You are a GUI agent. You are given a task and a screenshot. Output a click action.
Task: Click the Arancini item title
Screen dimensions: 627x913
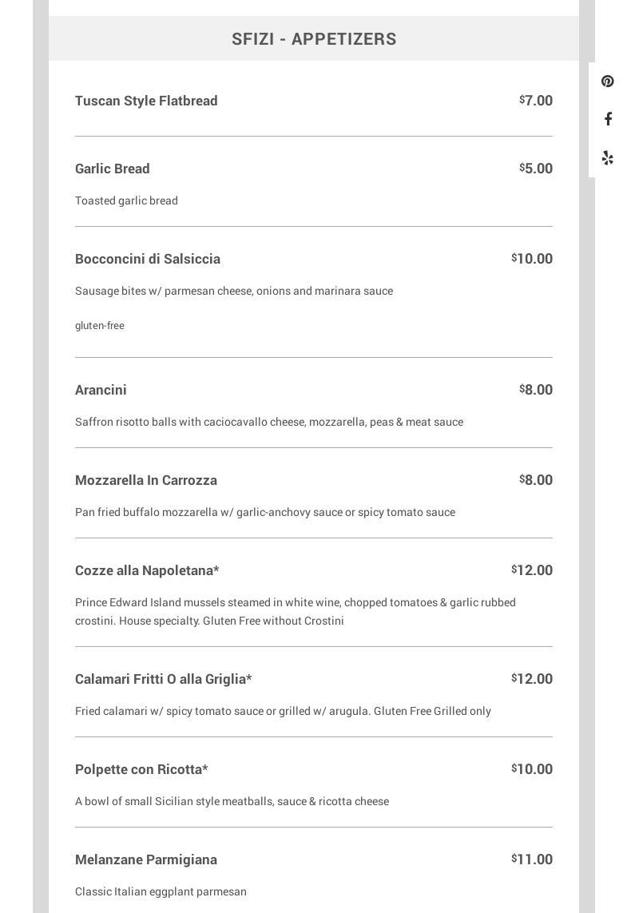[x=101, y=390]
